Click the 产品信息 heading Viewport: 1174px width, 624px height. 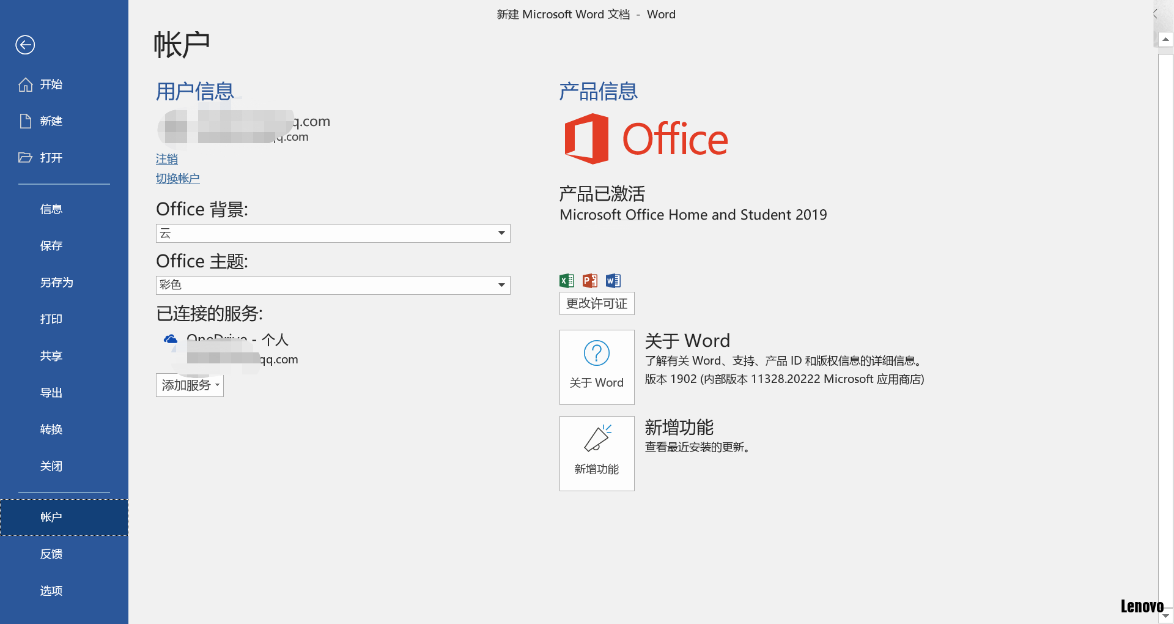click(x=599, y=92)
